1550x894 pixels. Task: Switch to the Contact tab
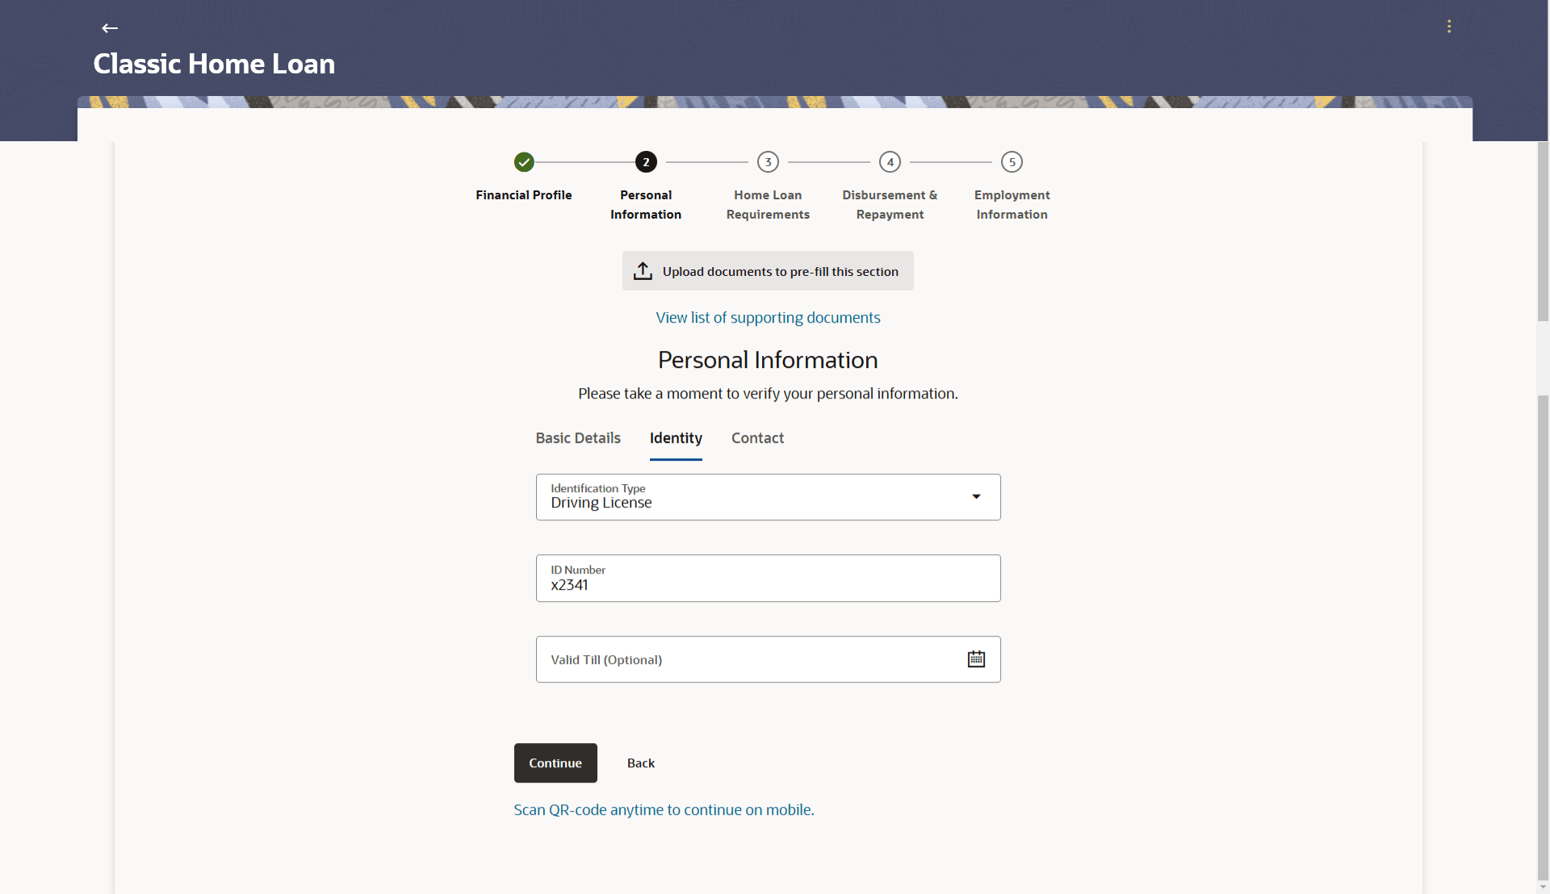click(x=757, y=438)
